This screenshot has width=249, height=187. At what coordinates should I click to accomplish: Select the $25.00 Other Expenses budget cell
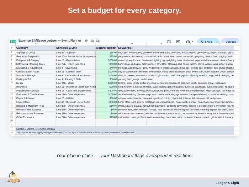click(x=107, y=117)
